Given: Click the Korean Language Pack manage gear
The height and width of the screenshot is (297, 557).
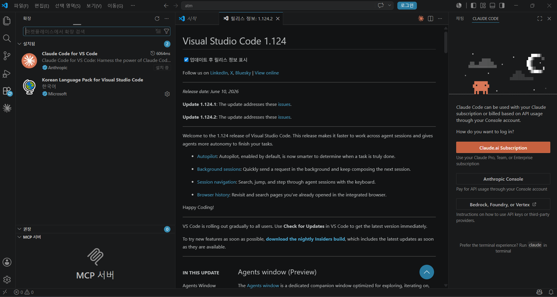Looking at the screenshot, I should pyautogui.click(x=167, y=94).
